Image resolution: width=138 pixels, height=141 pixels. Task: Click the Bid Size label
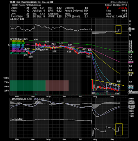coord(37,17)
